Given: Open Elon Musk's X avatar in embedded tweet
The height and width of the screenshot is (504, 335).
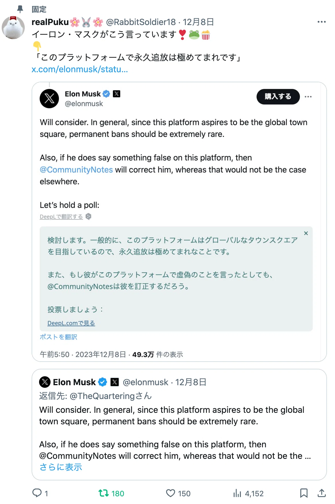Looking at the screenshot, I should pyautogui.click(x=49, y=98).
